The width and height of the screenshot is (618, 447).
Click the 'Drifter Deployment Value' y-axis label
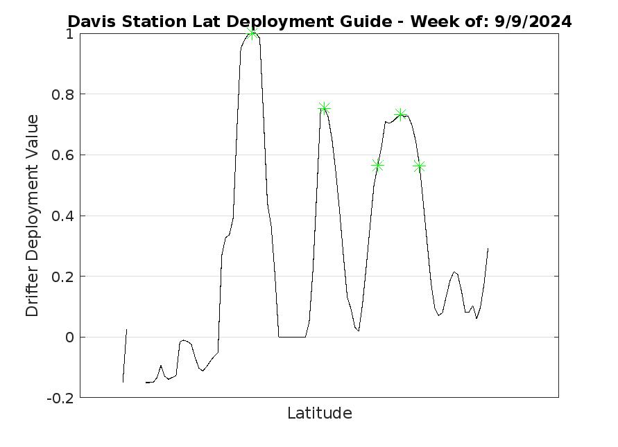click(33, 216)
